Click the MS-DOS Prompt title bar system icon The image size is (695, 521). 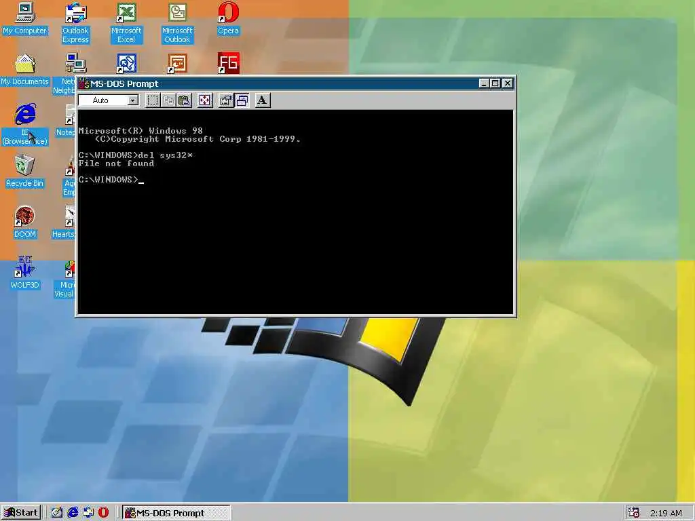point(84,83)
